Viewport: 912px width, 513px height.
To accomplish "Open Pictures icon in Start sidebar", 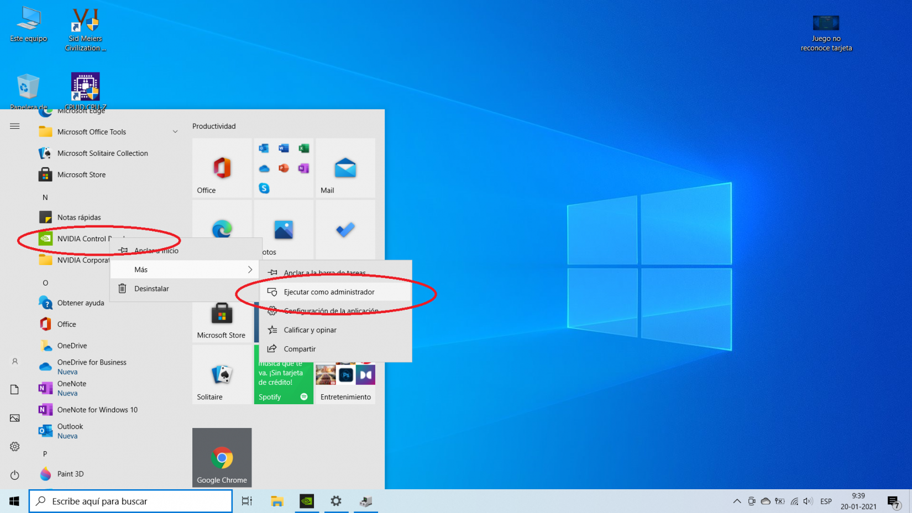I will [x=15, y=418].
